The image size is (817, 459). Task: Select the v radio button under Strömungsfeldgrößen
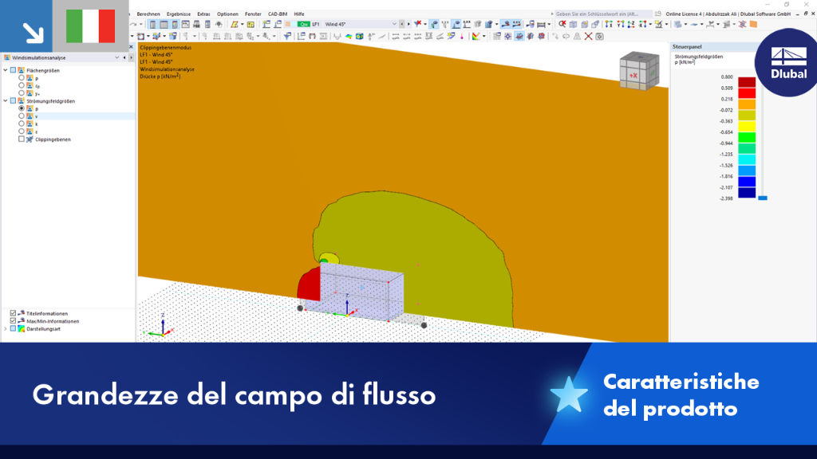point(22,116)
